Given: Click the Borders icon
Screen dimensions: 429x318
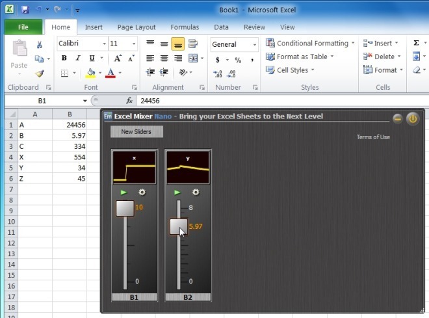Looking at the screenshot, I should pyautogui.click(x=64, y=73).
